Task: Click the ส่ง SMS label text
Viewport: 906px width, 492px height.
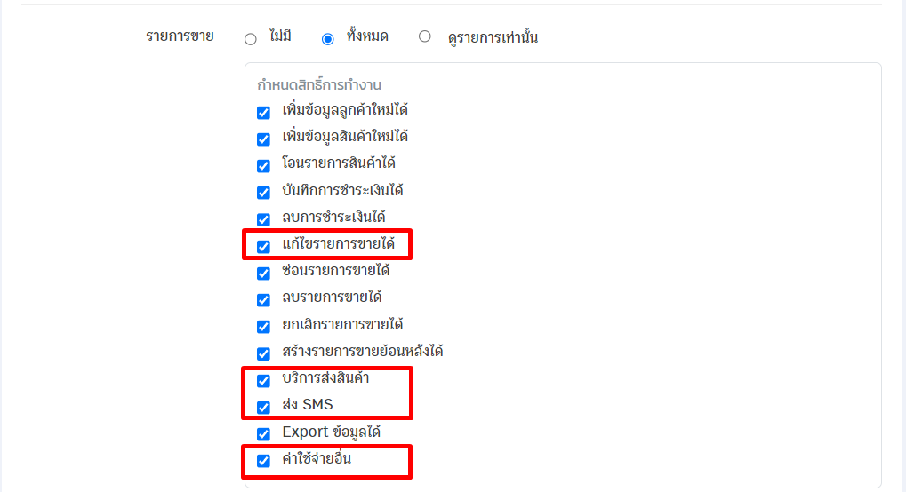Action: point(308,404)
